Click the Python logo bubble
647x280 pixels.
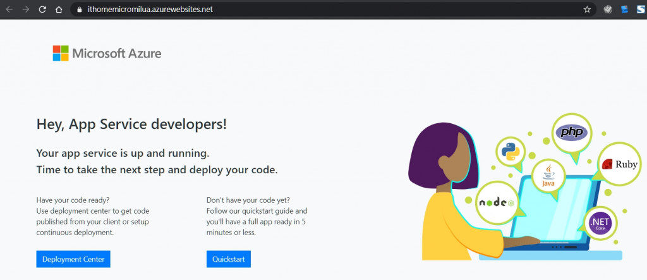pyautogui.click(x=511, y=152)
